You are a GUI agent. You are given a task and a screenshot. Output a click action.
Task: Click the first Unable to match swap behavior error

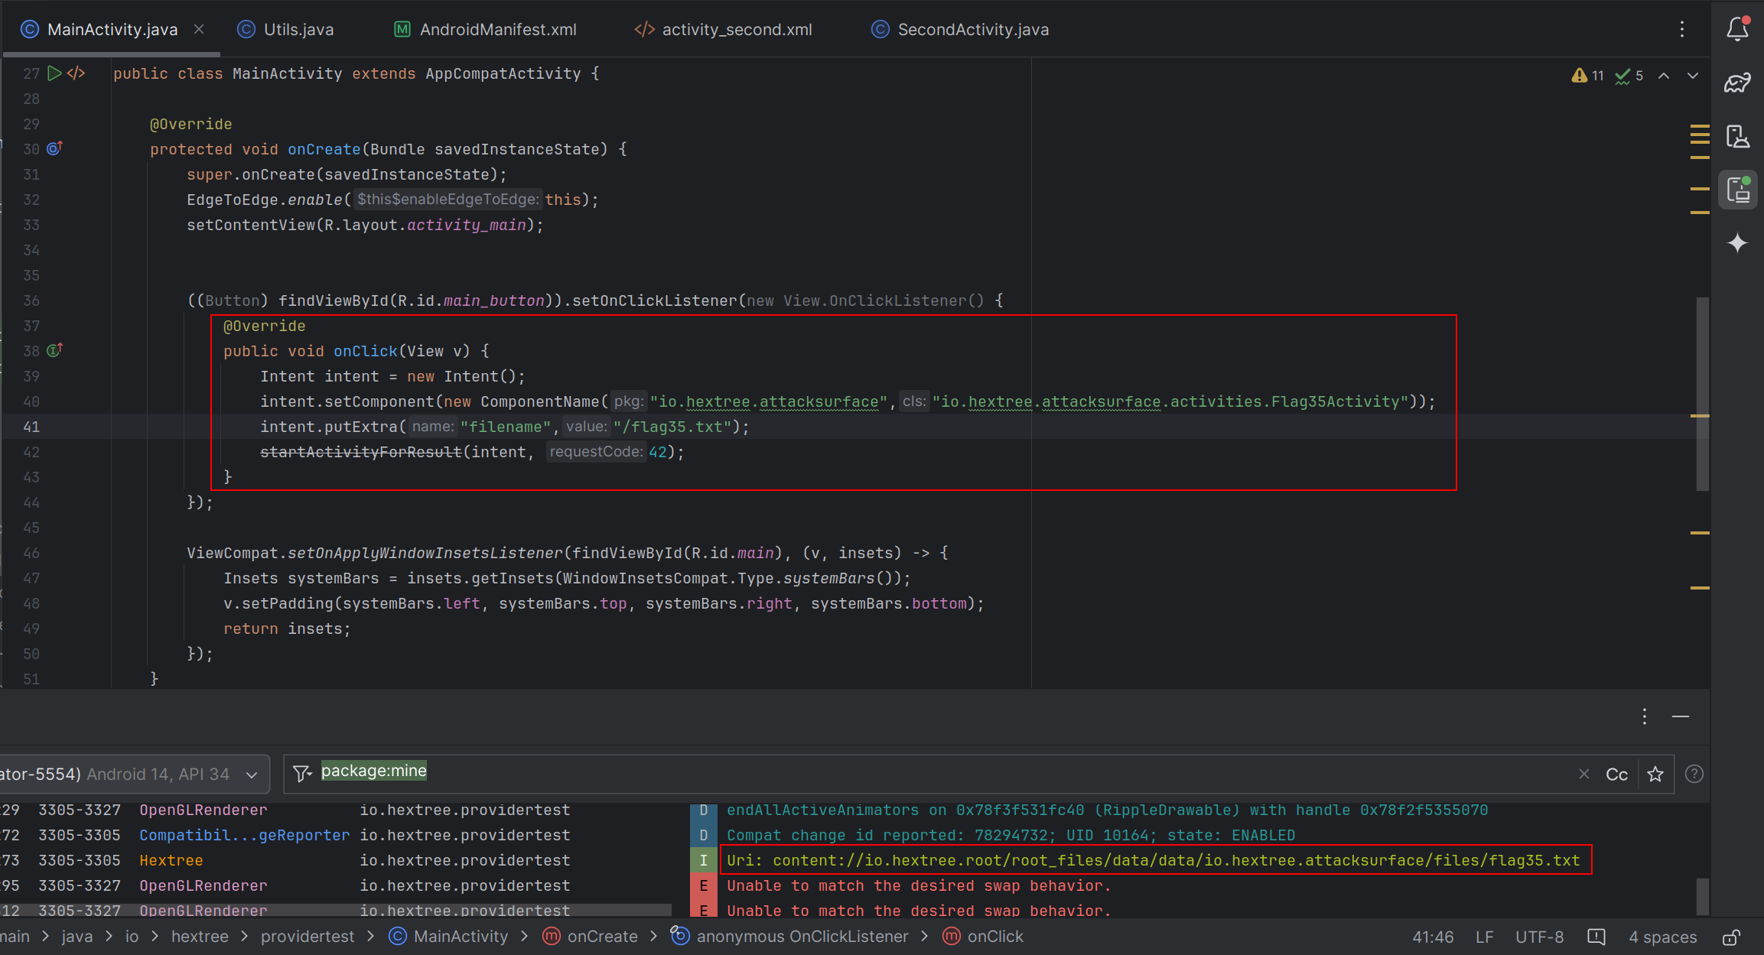point(918,885)
